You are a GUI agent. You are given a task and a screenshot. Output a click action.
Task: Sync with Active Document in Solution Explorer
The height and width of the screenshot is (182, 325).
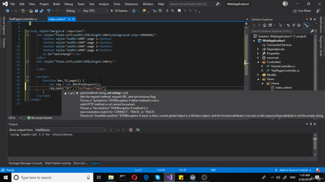[288, 25]
